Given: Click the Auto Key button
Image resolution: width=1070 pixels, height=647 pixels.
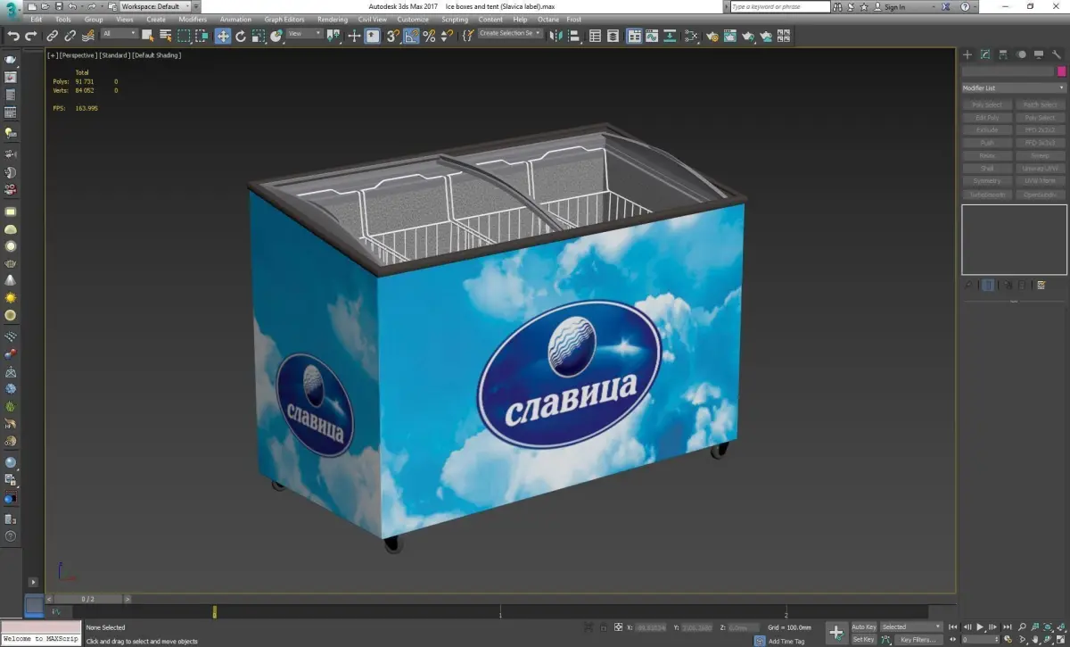Looking at the screenshot, I should tap(864, 626).
